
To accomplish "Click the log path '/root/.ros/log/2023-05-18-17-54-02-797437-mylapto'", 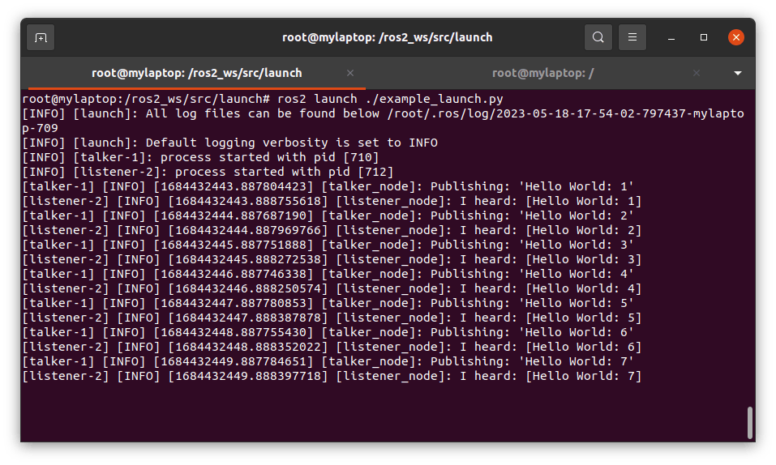I will [x=565, y=113].
